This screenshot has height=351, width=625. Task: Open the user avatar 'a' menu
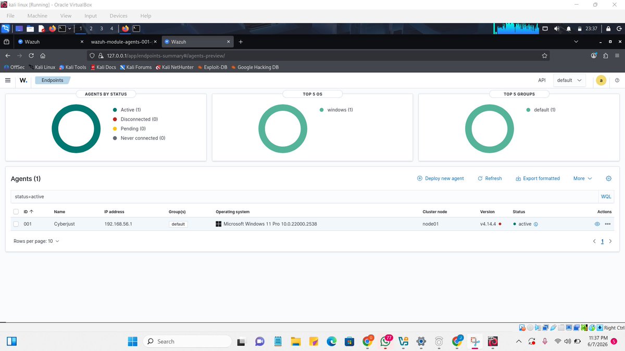click(x=601, y=80)
